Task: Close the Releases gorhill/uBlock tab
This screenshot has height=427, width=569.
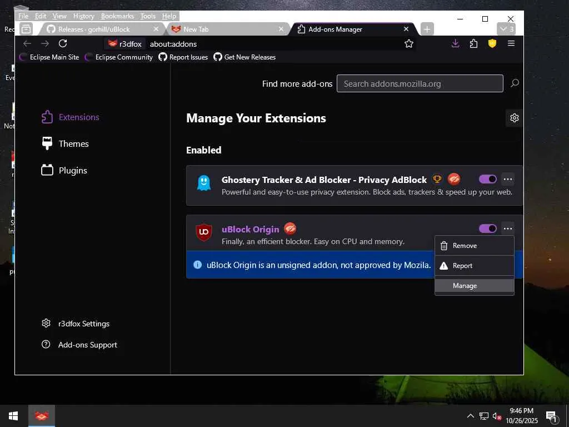Action: click(156, 29)
